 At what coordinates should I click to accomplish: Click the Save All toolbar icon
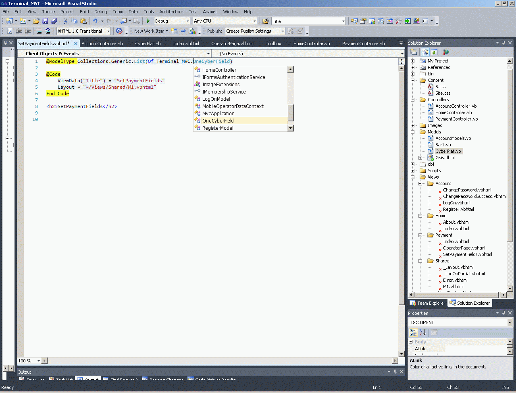pyautogui.click(x=54, y=21)
